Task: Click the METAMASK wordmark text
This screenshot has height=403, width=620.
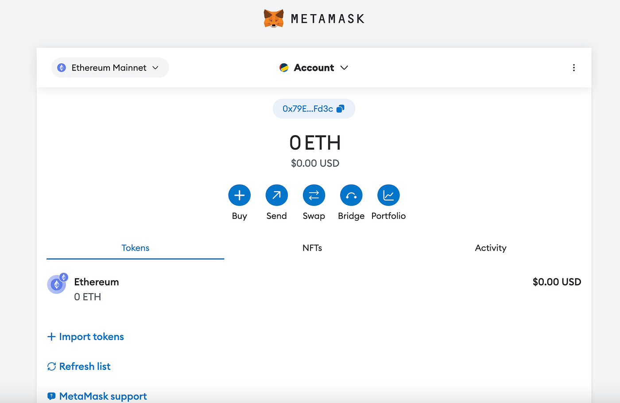Action: pos(328,19)
